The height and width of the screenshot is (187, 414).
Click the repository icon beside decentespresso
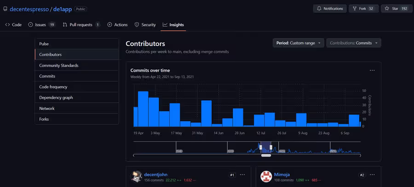[x=6, y=9]
